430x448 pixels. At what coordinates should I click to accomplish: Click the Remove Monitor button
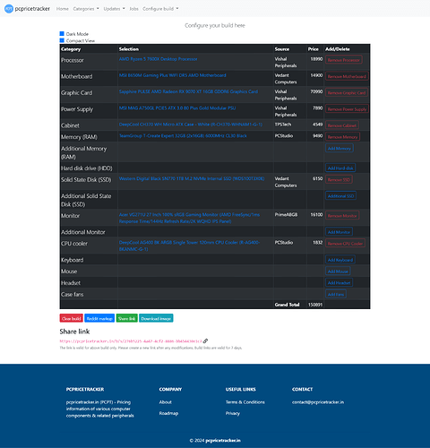point(342,216)
